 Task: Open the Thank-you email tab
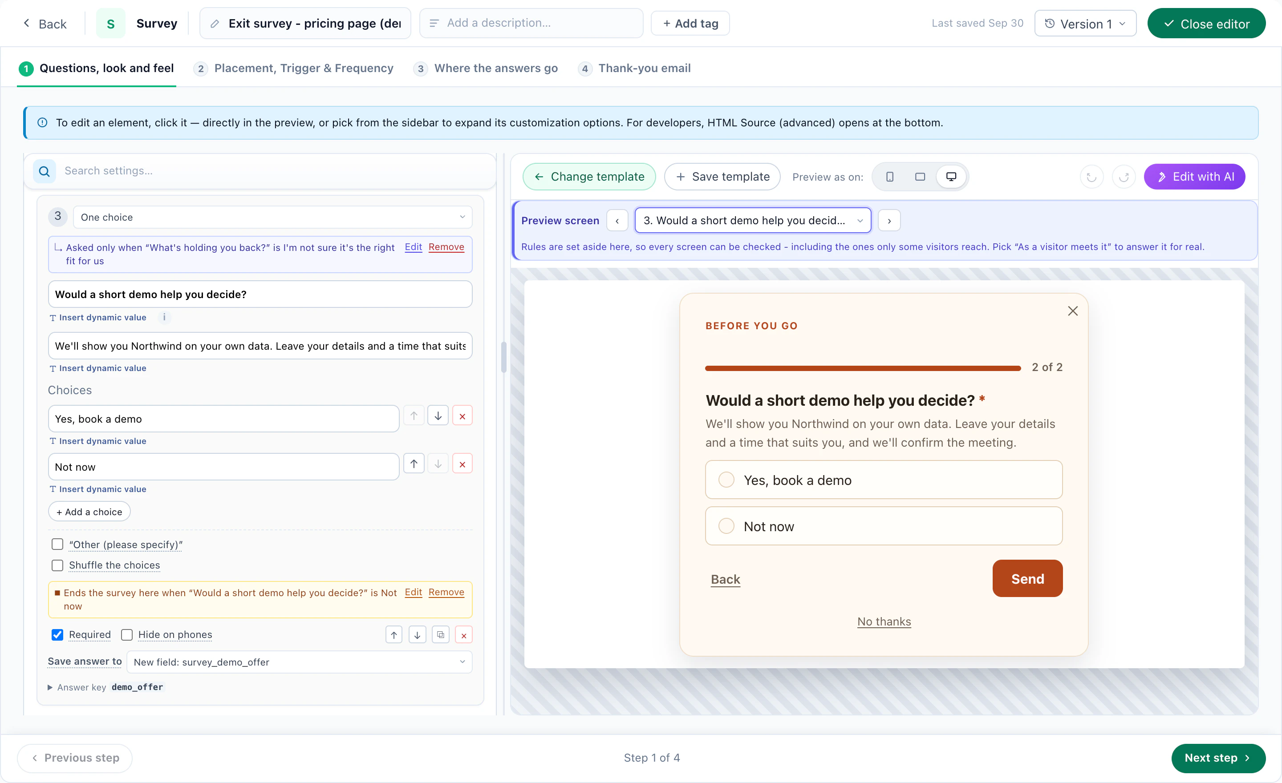634,68
